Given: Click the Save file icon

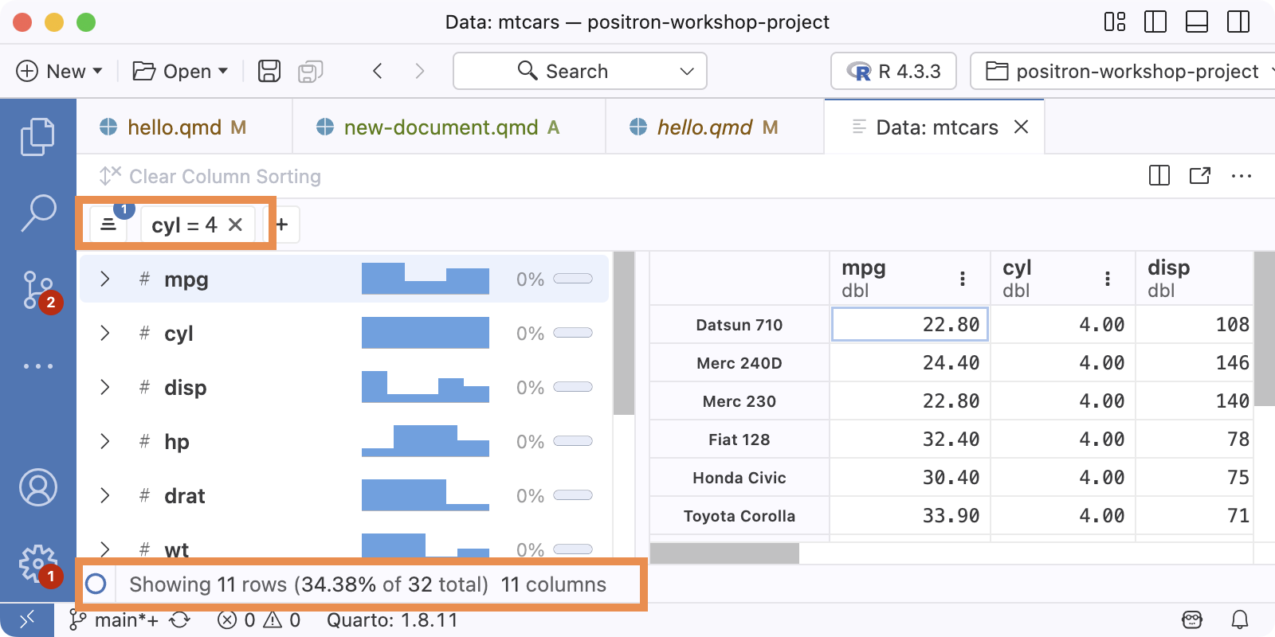Looking at the screenshot, I should coord(269,71).
